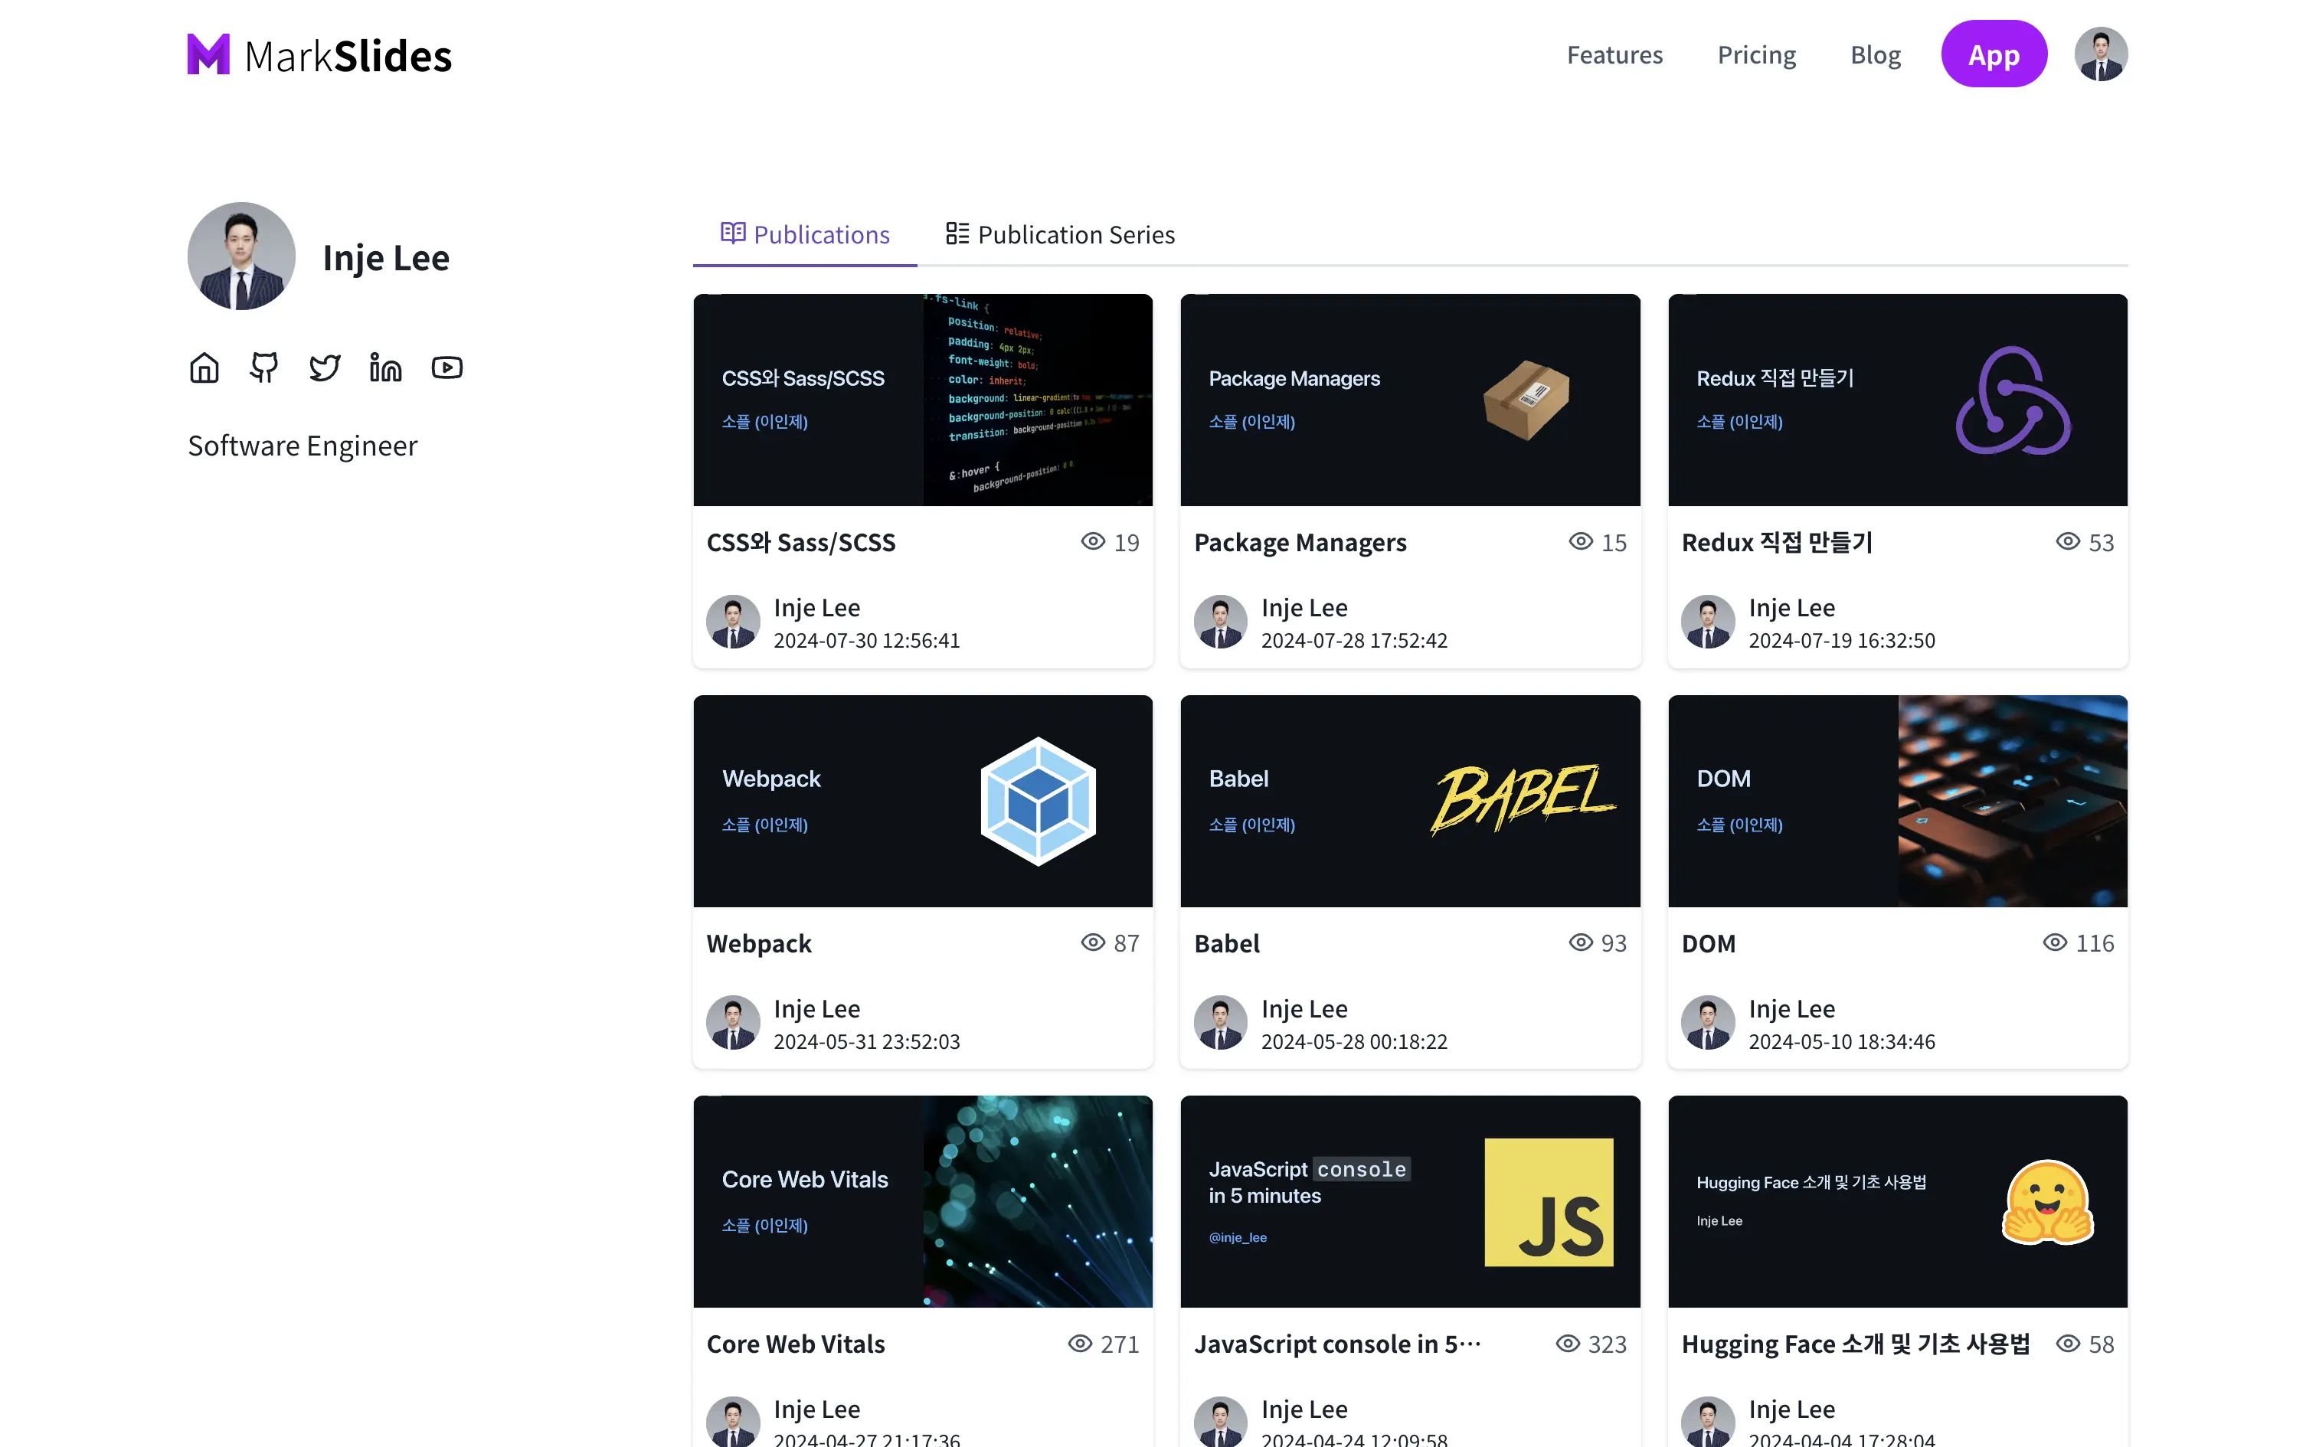This screenshot has width=2316, height=1447.
Task: Click the date 2024-07-28 17:52:42
Action: [x=1354, y=640]
